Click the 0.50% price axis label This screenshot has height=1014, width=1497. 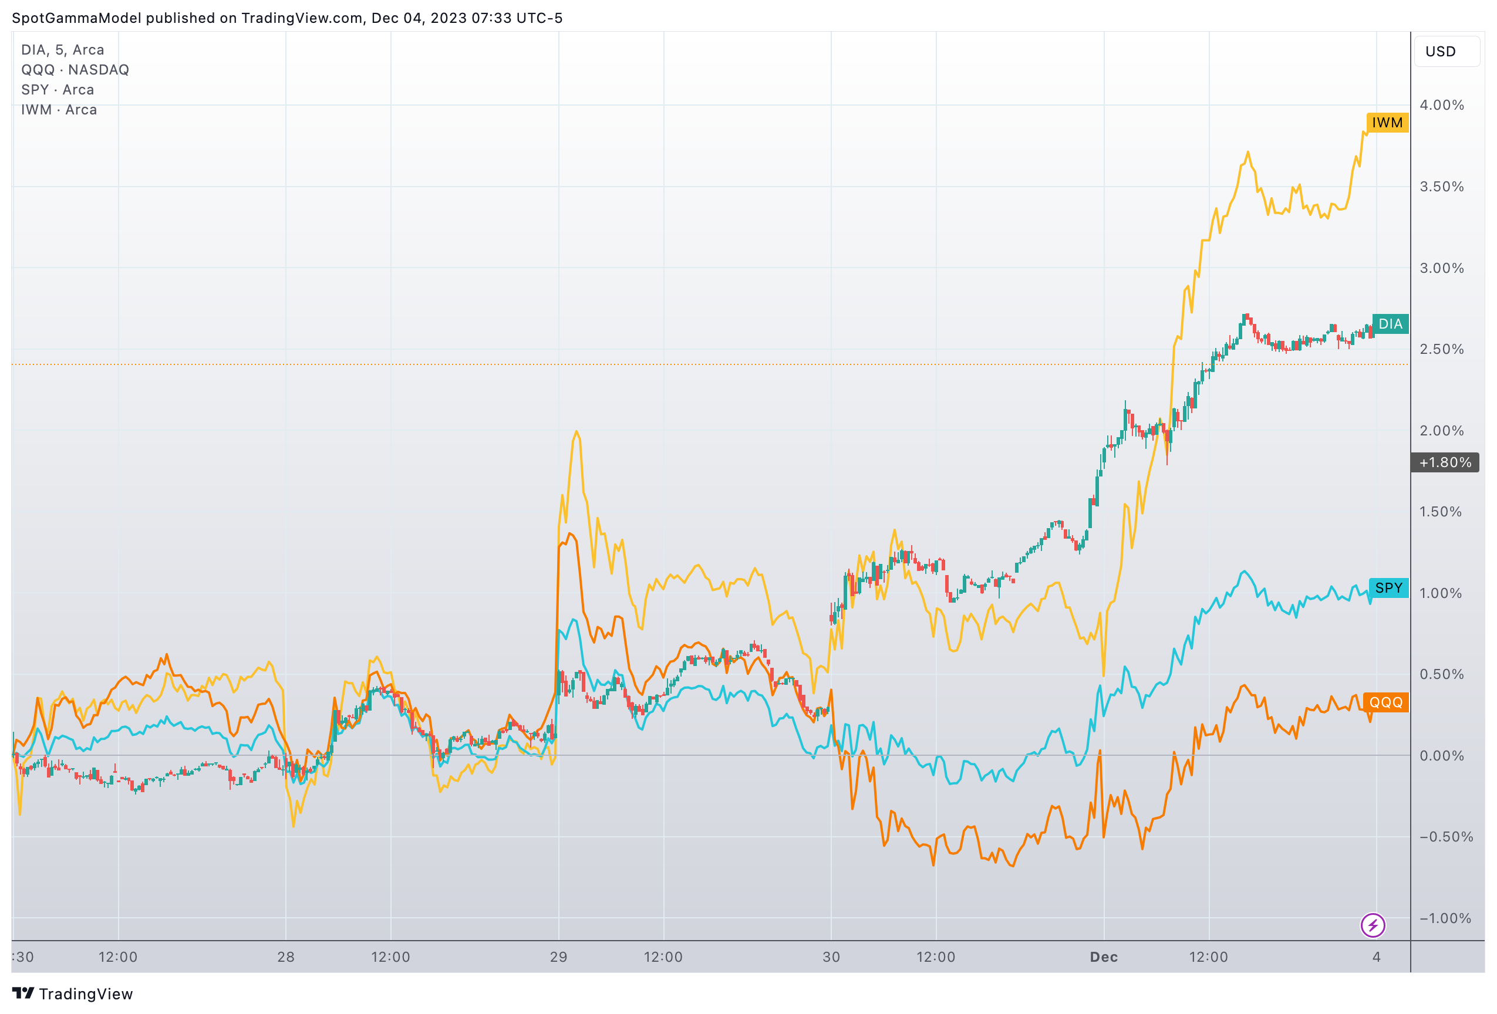[1442, 674]
